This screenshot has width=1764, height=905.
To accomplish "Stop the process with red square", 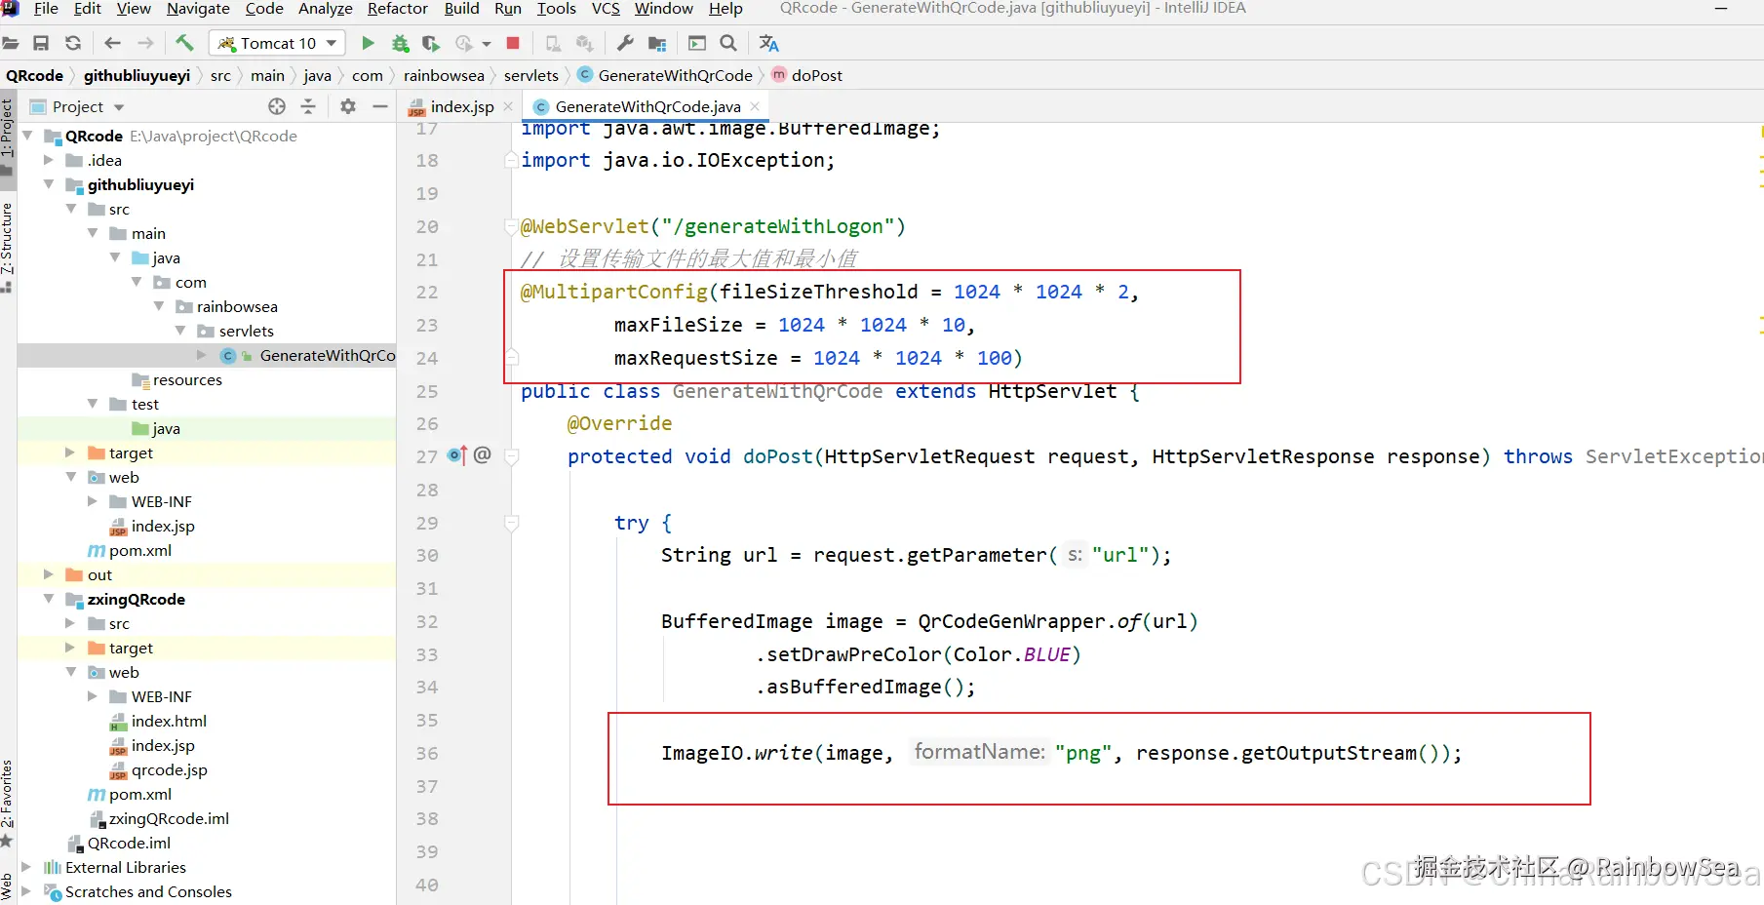I will coord(513,43).
